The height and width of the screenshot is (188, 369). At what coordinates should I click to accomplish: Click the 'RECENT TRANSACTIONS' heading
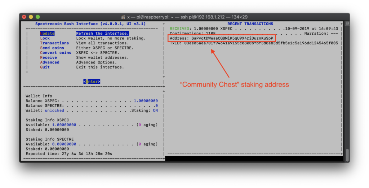point(250,24)
